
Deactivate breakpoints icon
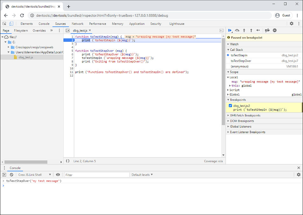pyautogui.click(x=267, y=31)
